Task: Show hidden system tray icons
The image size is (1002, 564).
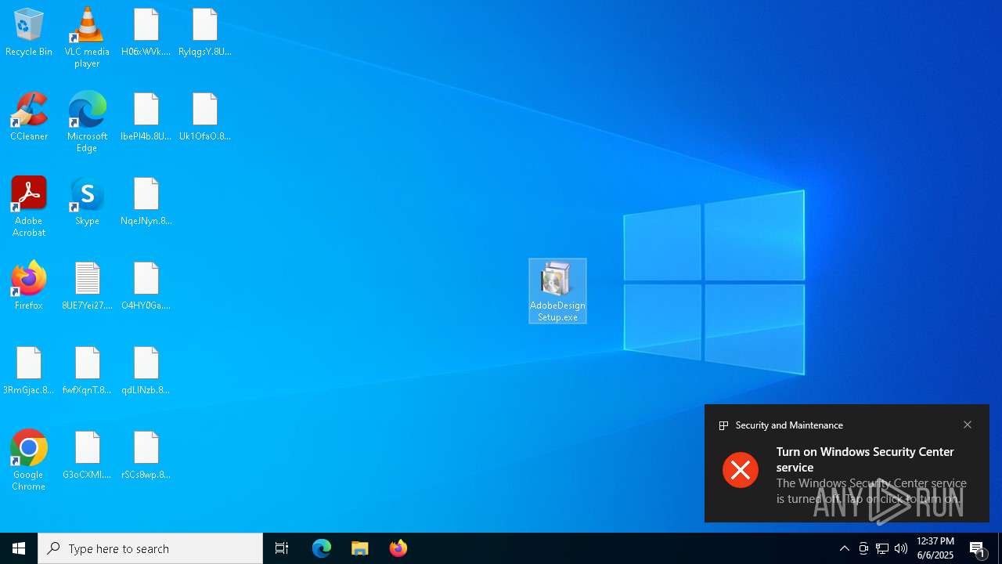Action: [x=845, y=548]
